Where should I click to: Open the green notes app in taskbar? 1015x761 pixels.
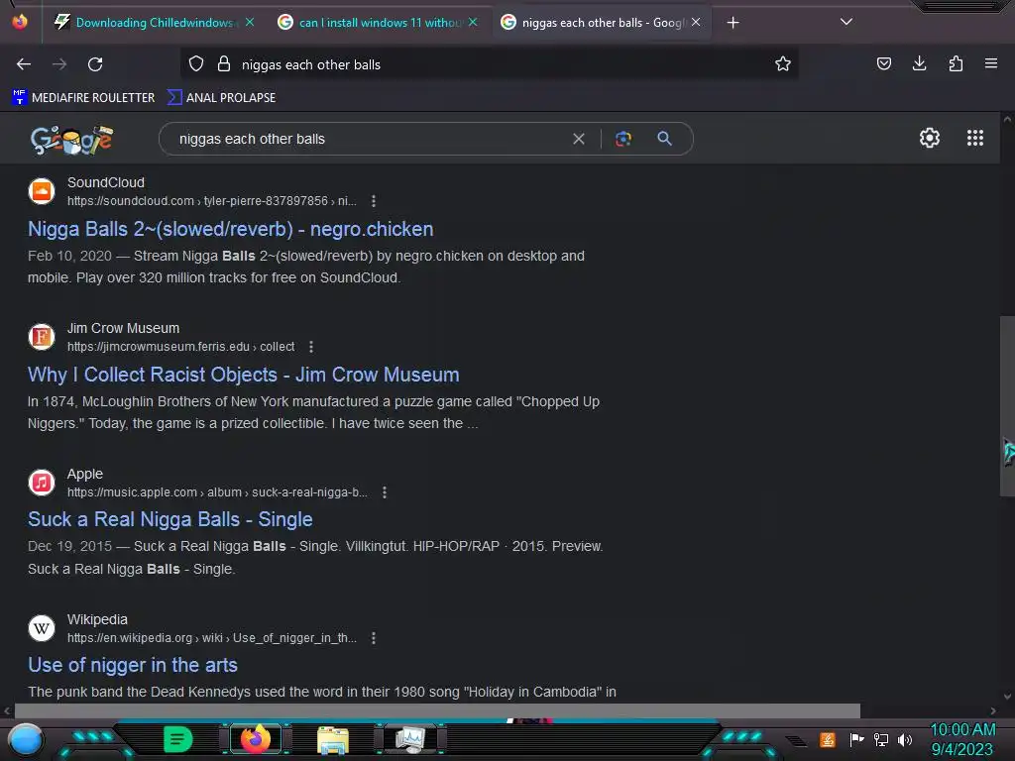(177, 739)
